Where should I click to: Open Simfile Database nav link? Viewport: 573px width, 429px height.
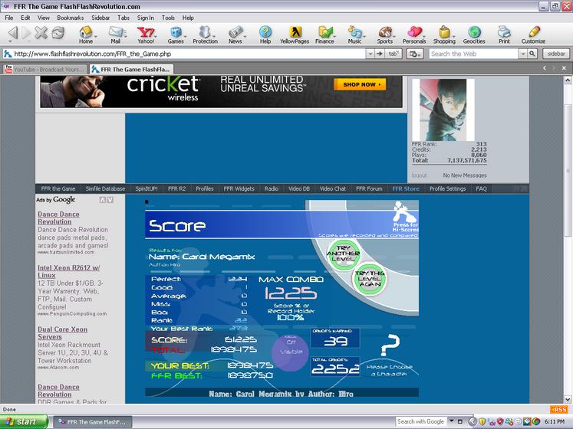point(105,188)
